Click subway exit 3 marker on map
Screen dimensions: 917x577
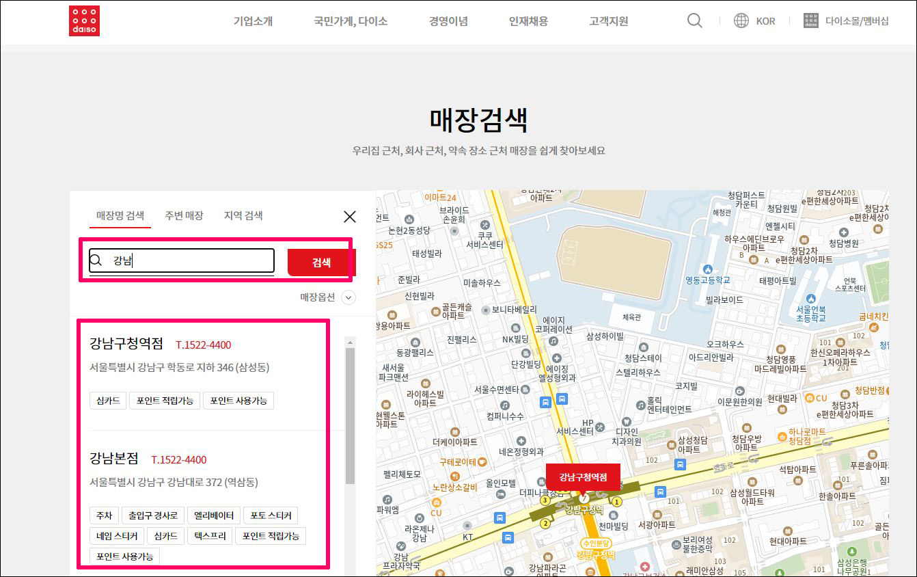[x=545, y=500]
